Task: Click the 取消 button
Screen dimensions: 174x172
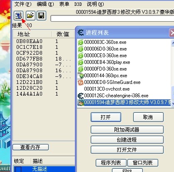Action: coord(148,117)
